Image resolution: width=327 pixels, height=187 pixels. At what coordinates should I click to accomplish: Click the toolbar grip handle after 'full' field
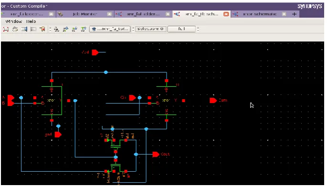coord(198,29)
